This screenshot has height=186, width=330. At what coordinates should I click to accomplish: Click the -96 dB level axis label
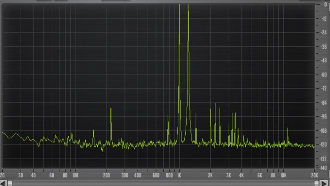[x=324, y=117]
